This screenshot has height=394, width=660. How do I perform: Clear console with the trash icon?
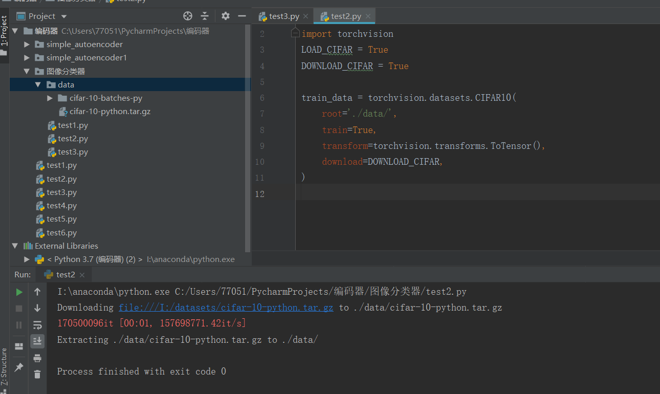37,374
